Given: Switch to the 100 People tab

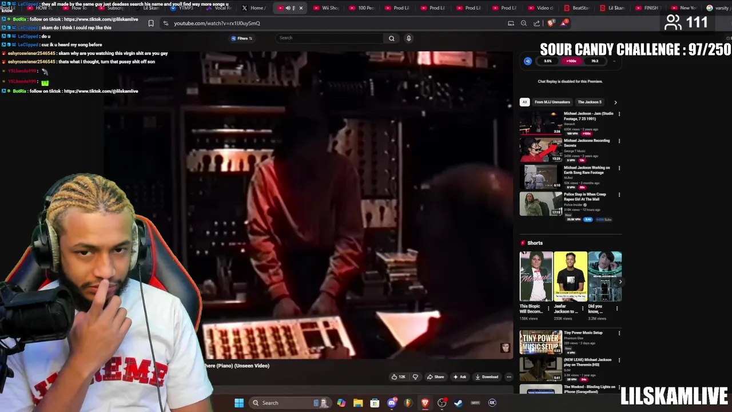Looking at the screenshot, I should tap(361, 8).
